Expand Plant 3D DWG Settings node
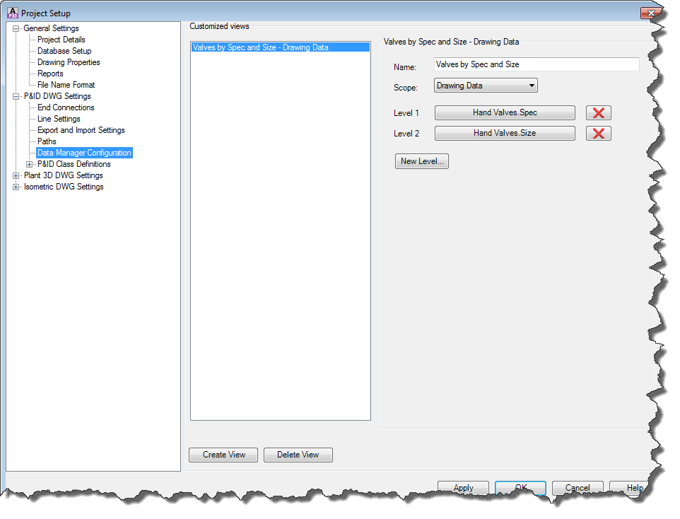The height and width of the screenshot is (519, 680). click(x=16, y=176)
